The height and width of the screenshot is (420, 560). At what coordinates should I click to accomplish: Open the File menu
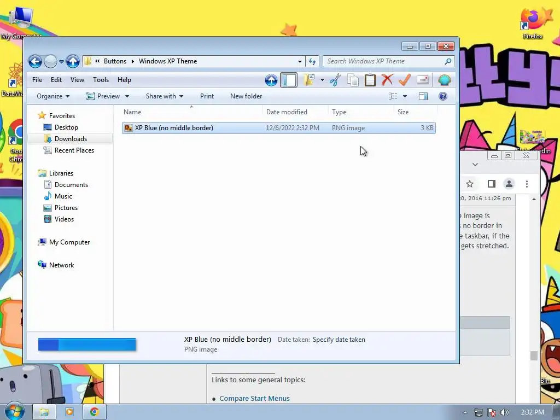[37, 80]
